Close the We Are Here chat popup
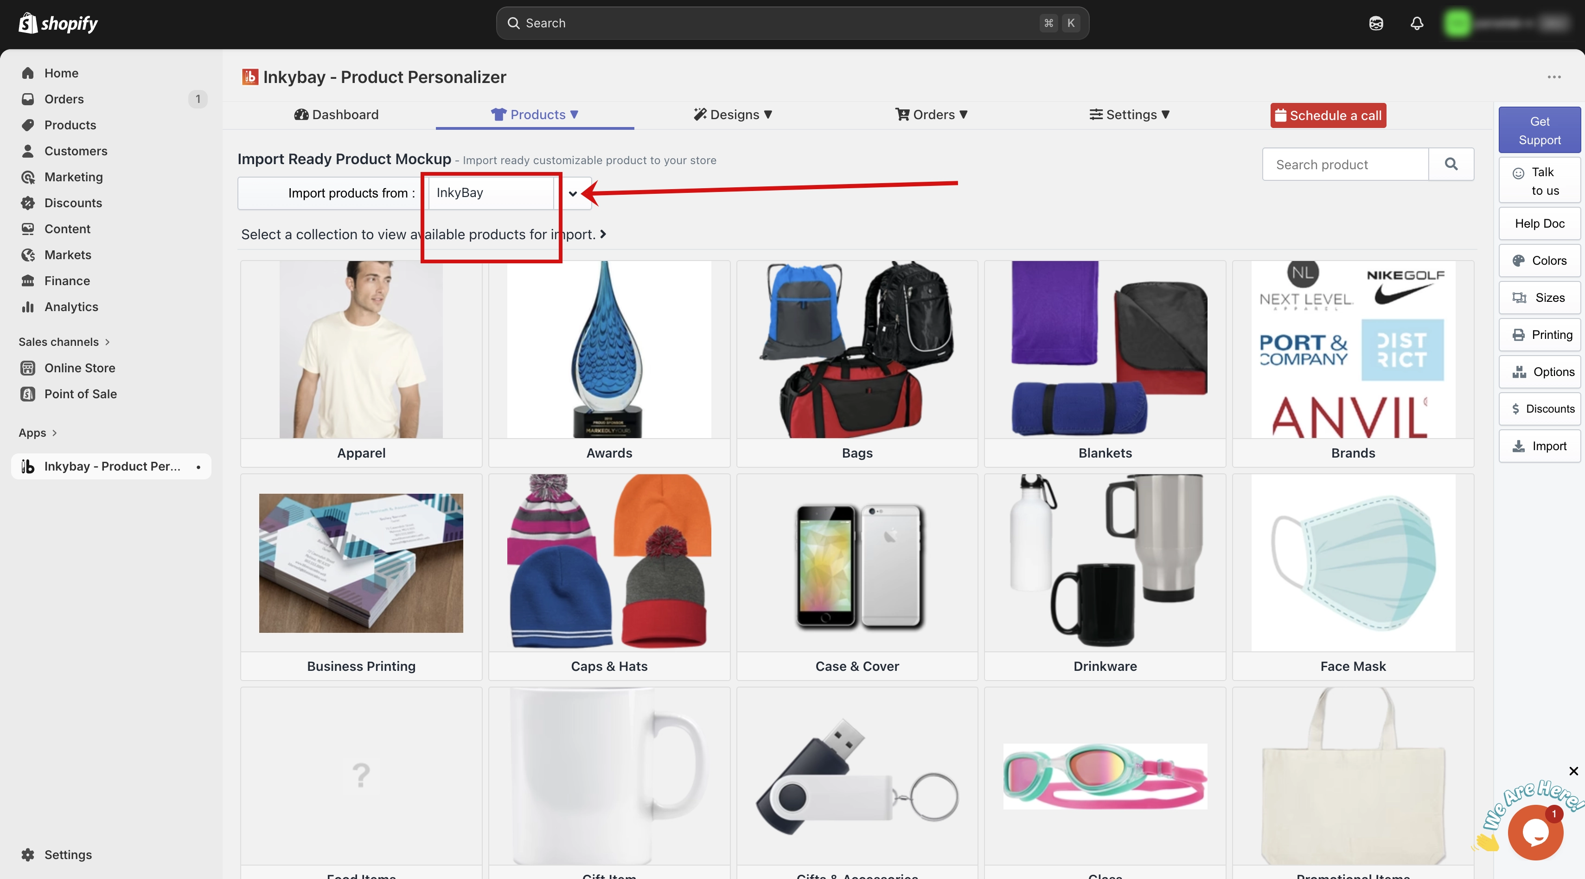Image resolution: width=1585 pixels, height=879 pixels. coord(1573,771)
